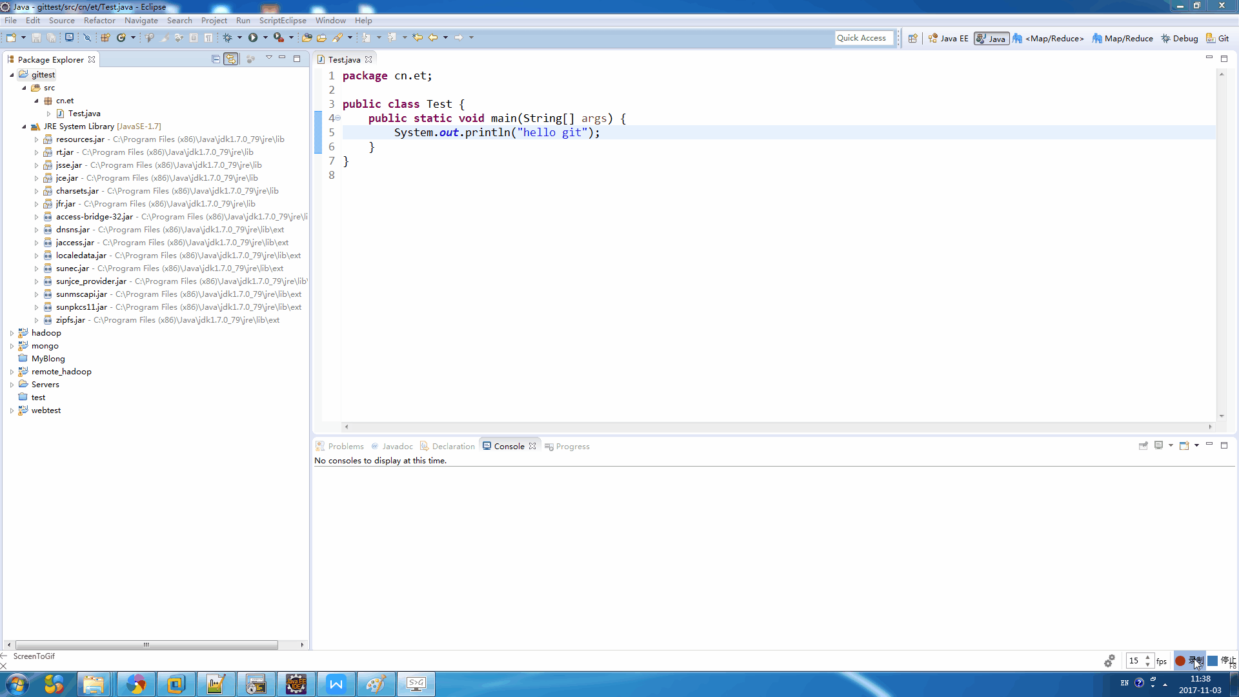Click the Skip All Breakpoints toolbar icon
The width and height of the screenshot is (1239, 697).
87,37
